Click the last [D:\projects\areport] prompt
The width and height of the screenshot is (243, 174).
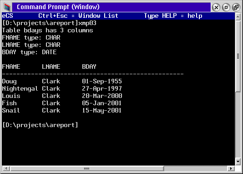(x=40, y=125)
